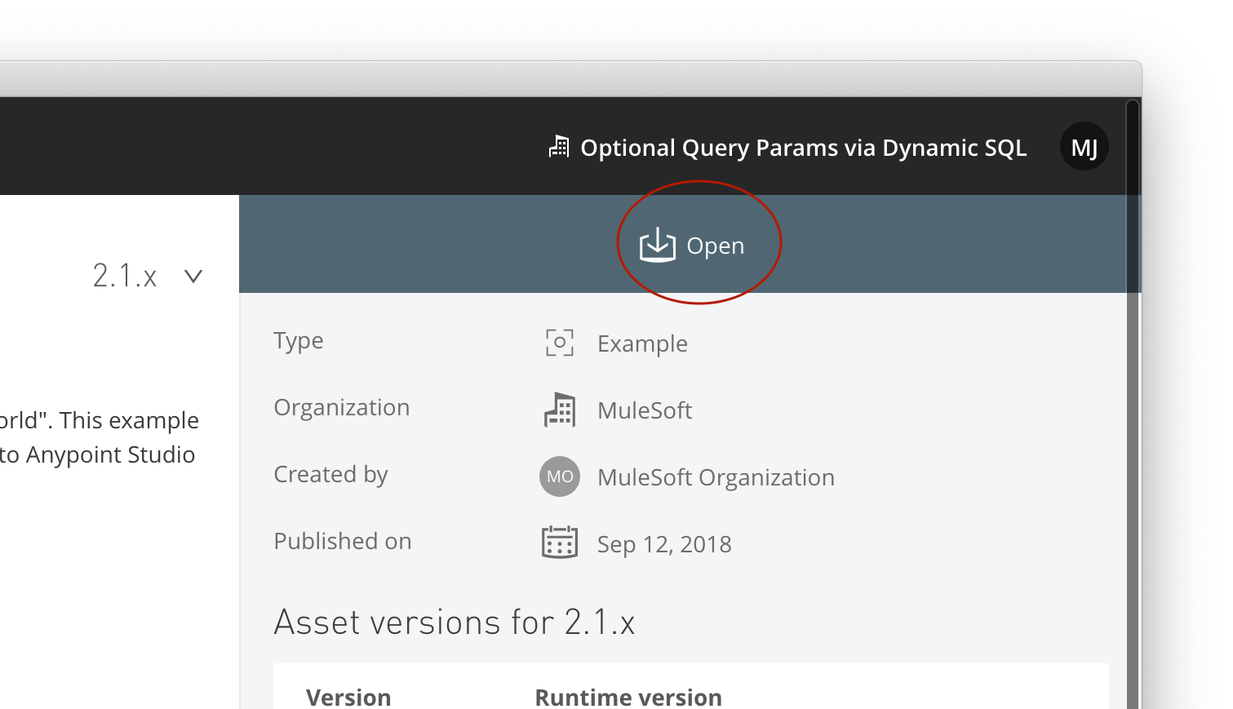Click the Asset versions for 2.1.x heading
1233x709 pixels.
(454, 623)
